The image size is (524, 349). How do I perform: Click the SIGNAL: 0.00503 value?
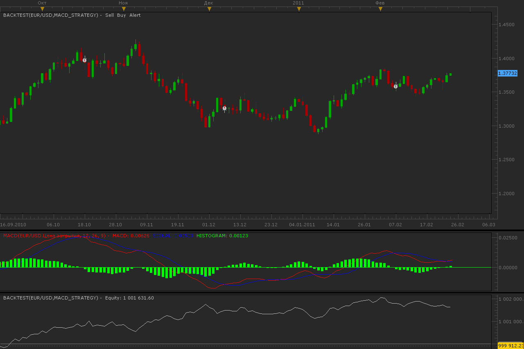point(173,236)
